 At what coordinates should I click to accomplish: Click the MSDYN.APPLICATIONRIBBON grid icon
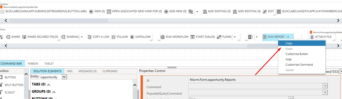[279, 11]
